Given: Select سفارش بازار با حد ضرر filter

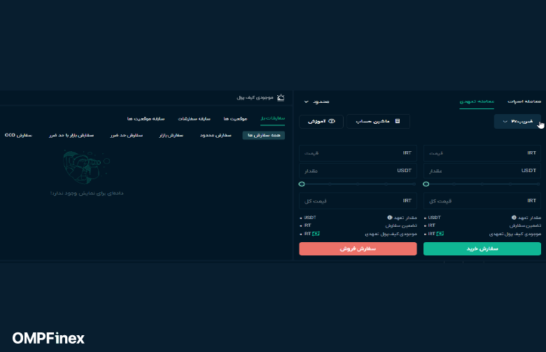Looking at the screenshot, I should coord(71,135).
